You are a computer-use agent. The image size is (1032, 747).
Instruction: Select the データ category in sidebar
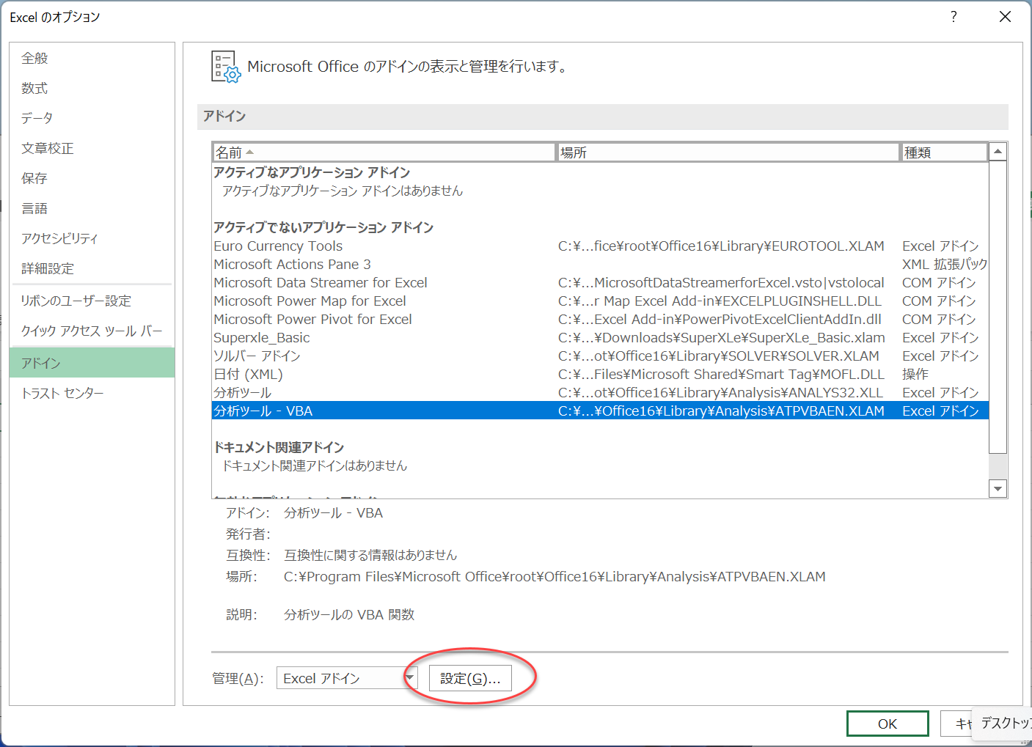[92, 118]
